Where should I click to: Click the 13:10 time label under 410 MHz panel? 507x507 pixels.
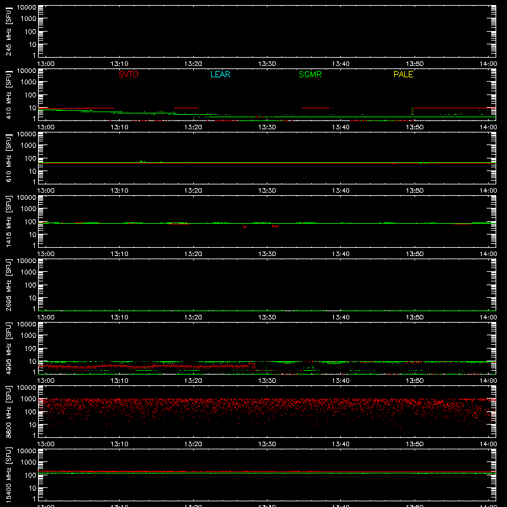tap(119, 127)
